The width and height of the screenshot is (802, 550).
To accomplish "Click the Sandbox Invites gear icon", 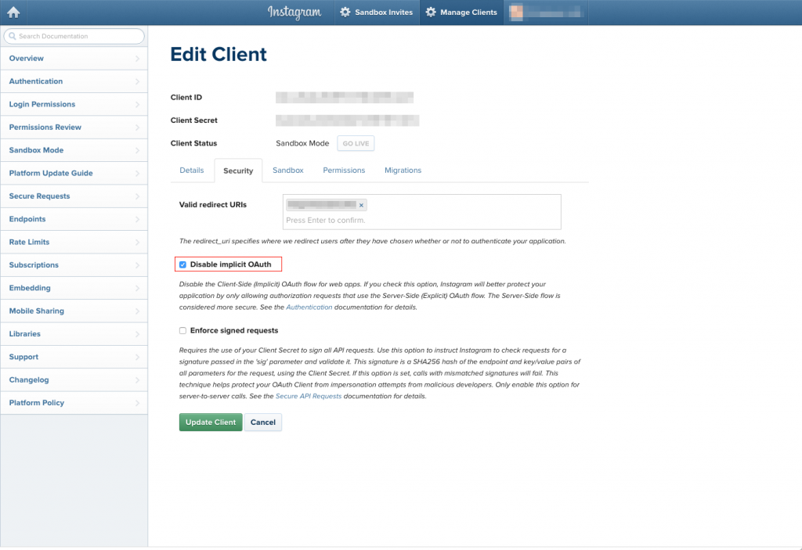I will tap(345, 13).
